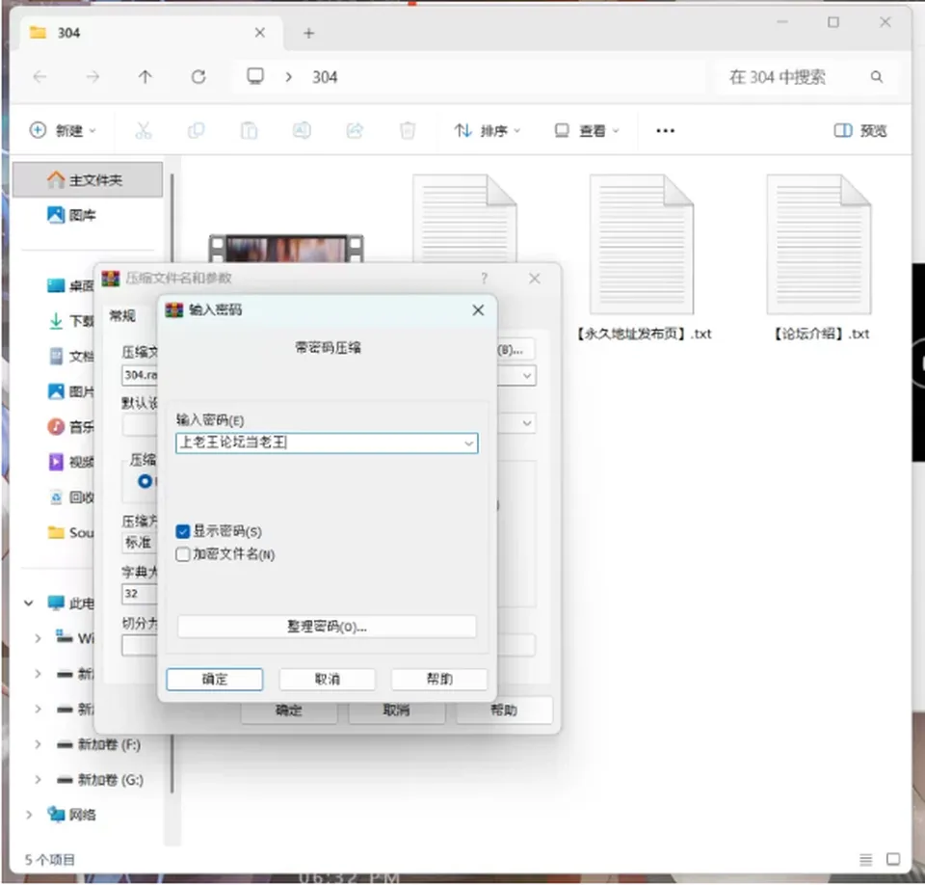
Task: Click the 整理密码(O)... button
Action: 327,627
